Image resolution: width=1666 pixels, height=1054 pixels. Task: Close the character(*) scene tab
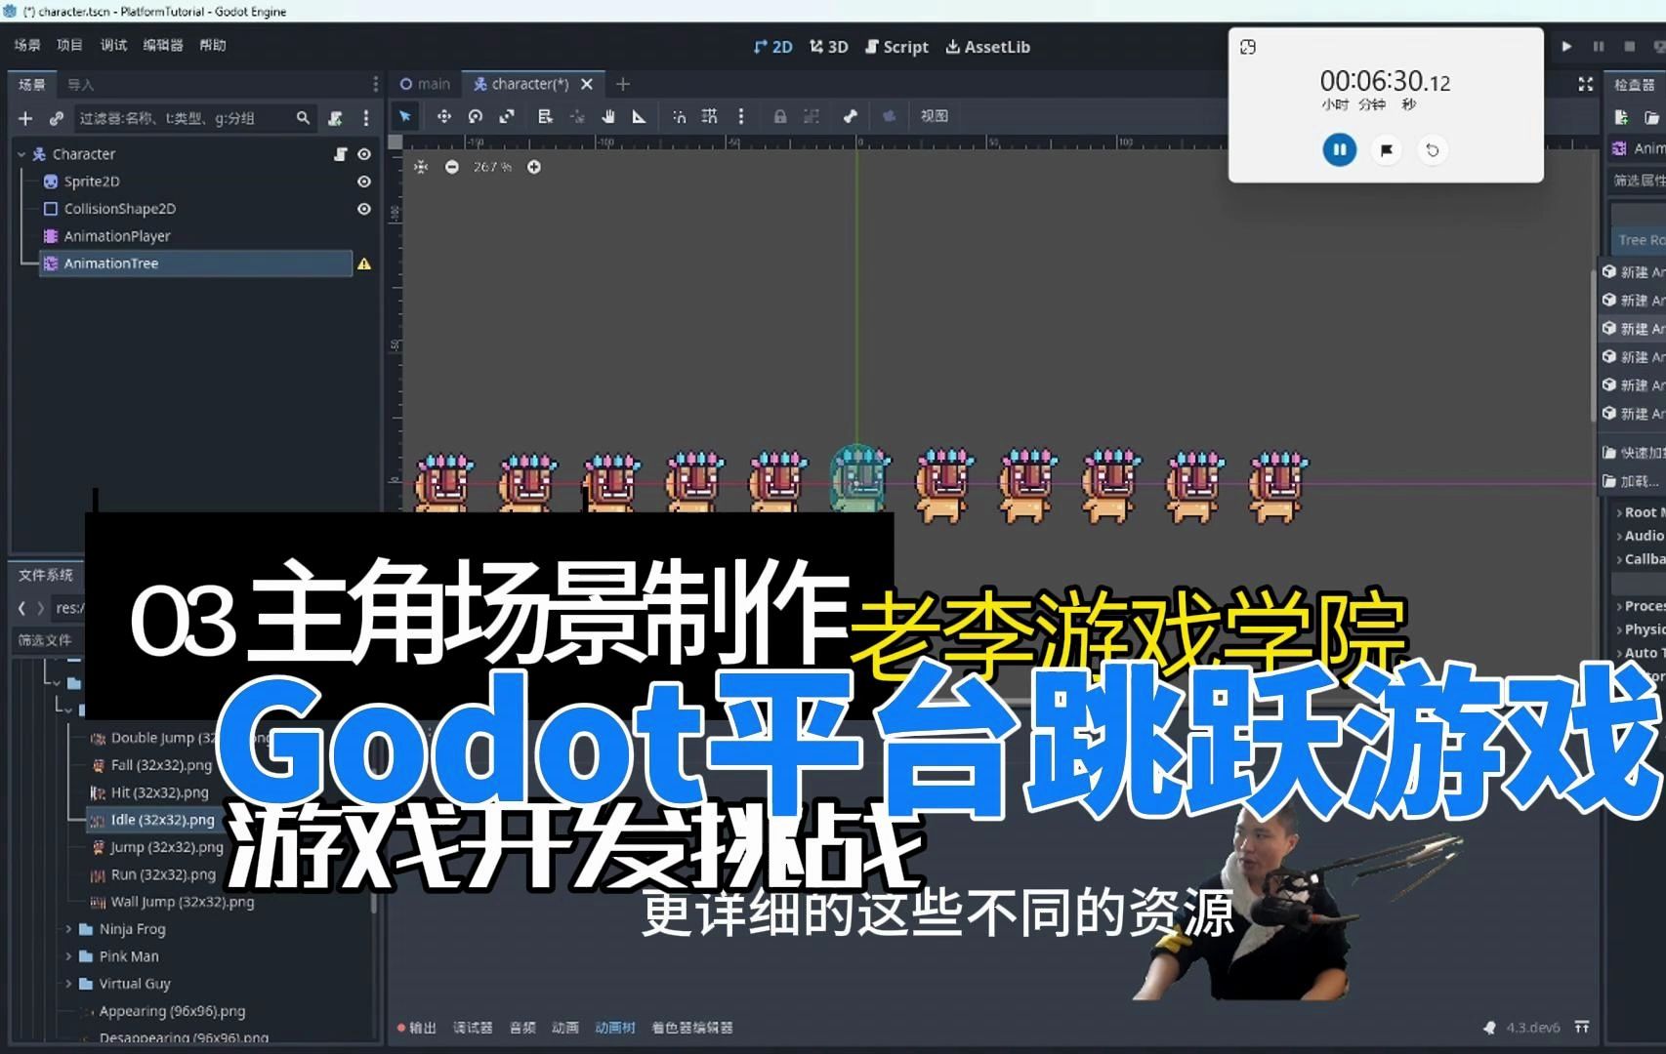587,84
